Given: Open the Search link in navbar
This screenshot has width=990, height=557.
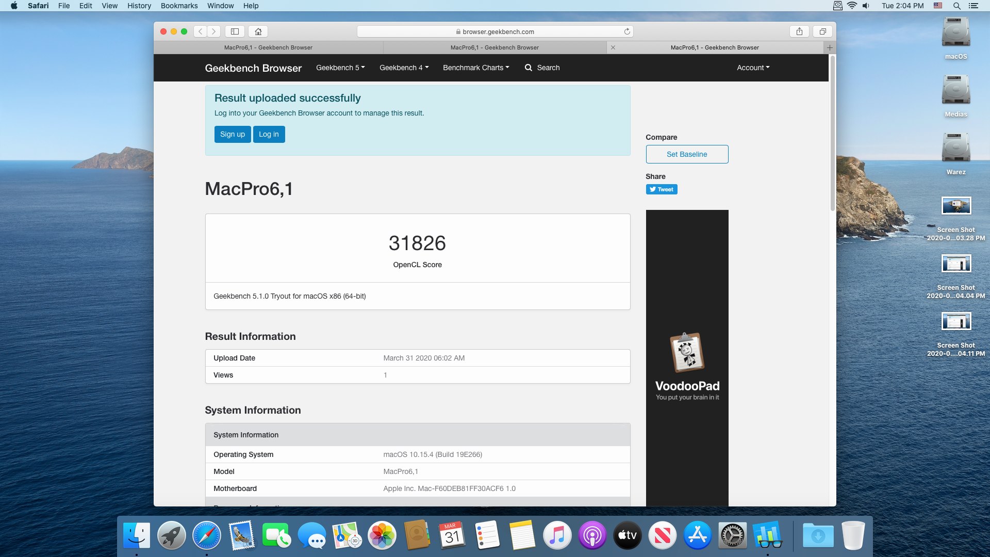Looking at the screenshot, I should pos(542,68).
